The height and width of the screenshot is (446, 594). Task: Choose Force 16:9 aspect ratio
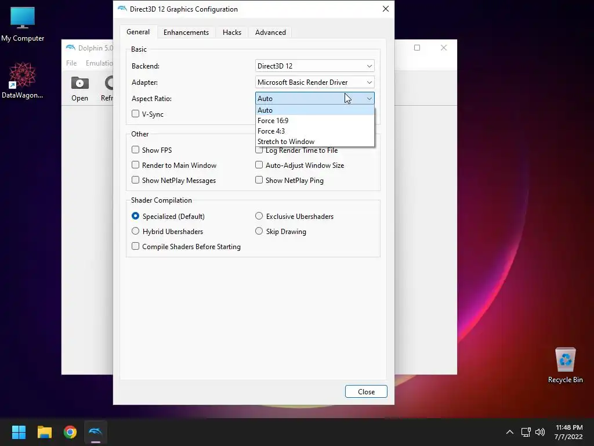click(x=315, y=121)
